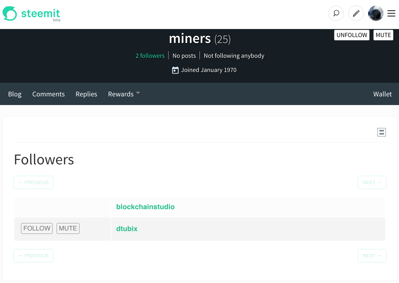
Task: Go to the Replies tab
Action: [x=86, y=94]
